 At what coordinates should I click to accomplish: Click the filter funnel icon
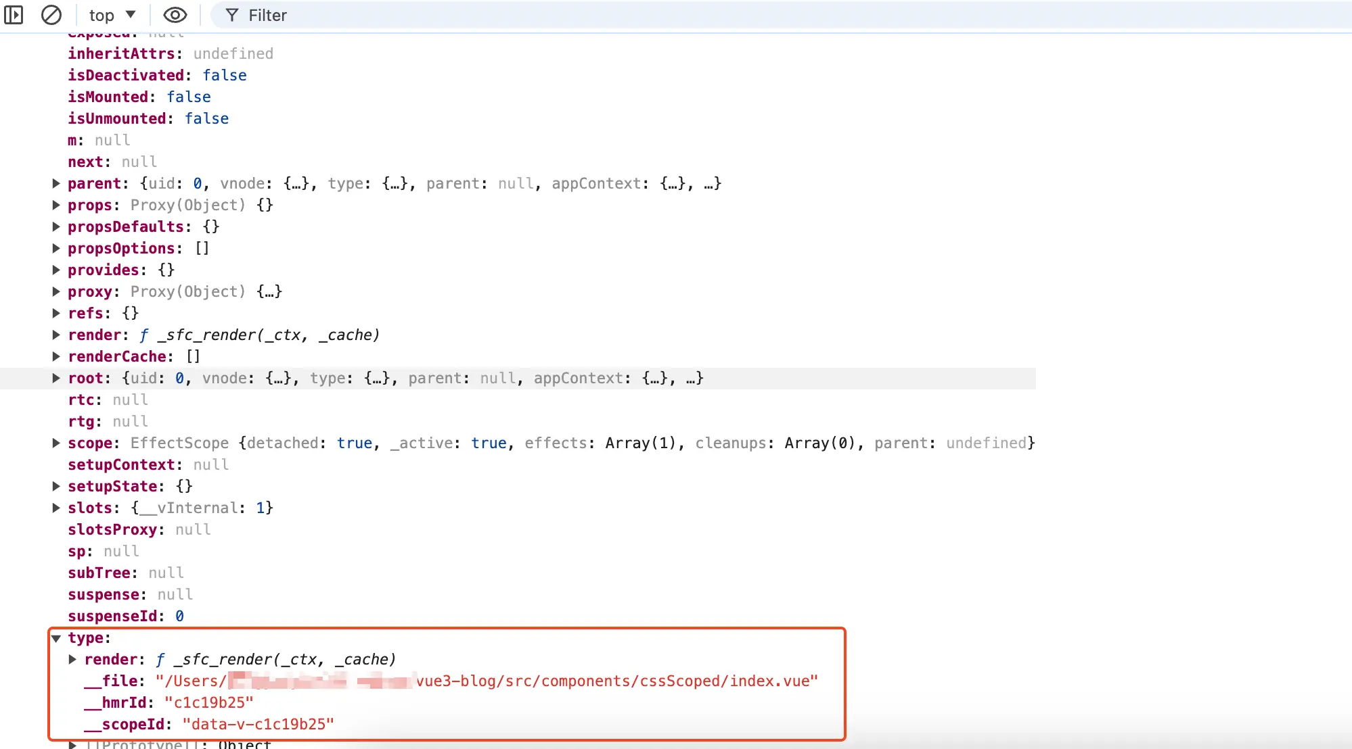[x=232, y=15]
